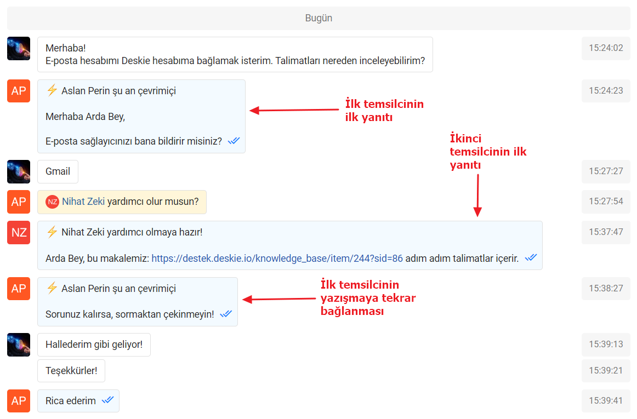Click the 15:24:23 timestamp
The width and height of the screenshot is (637, 419).
pyautogui.click(x=606, y=91)
